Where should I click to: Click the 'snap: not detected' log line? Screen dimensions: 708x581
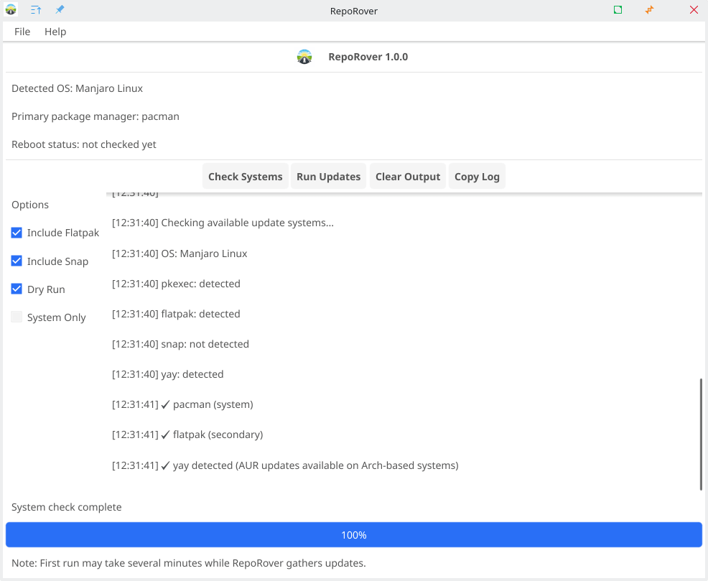click(x=180, y=344)
